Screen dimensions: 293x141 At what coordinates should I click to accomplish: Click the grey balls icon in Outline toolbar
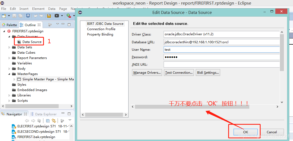tap(50, 24)
